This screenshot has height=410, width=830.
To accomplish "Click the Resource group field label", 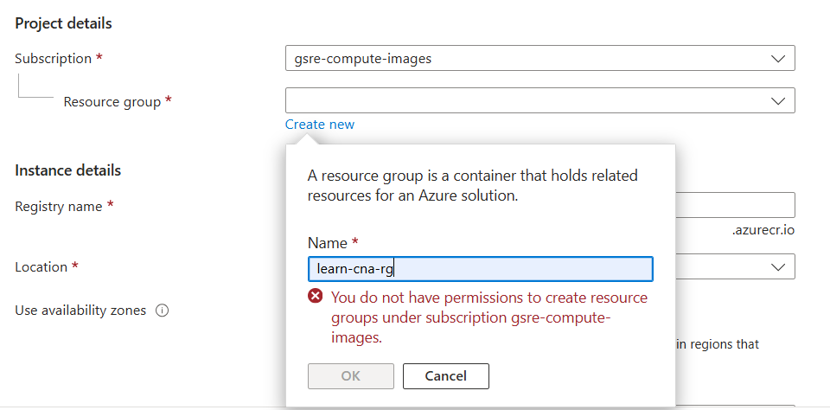I will (x=112, y=102).
